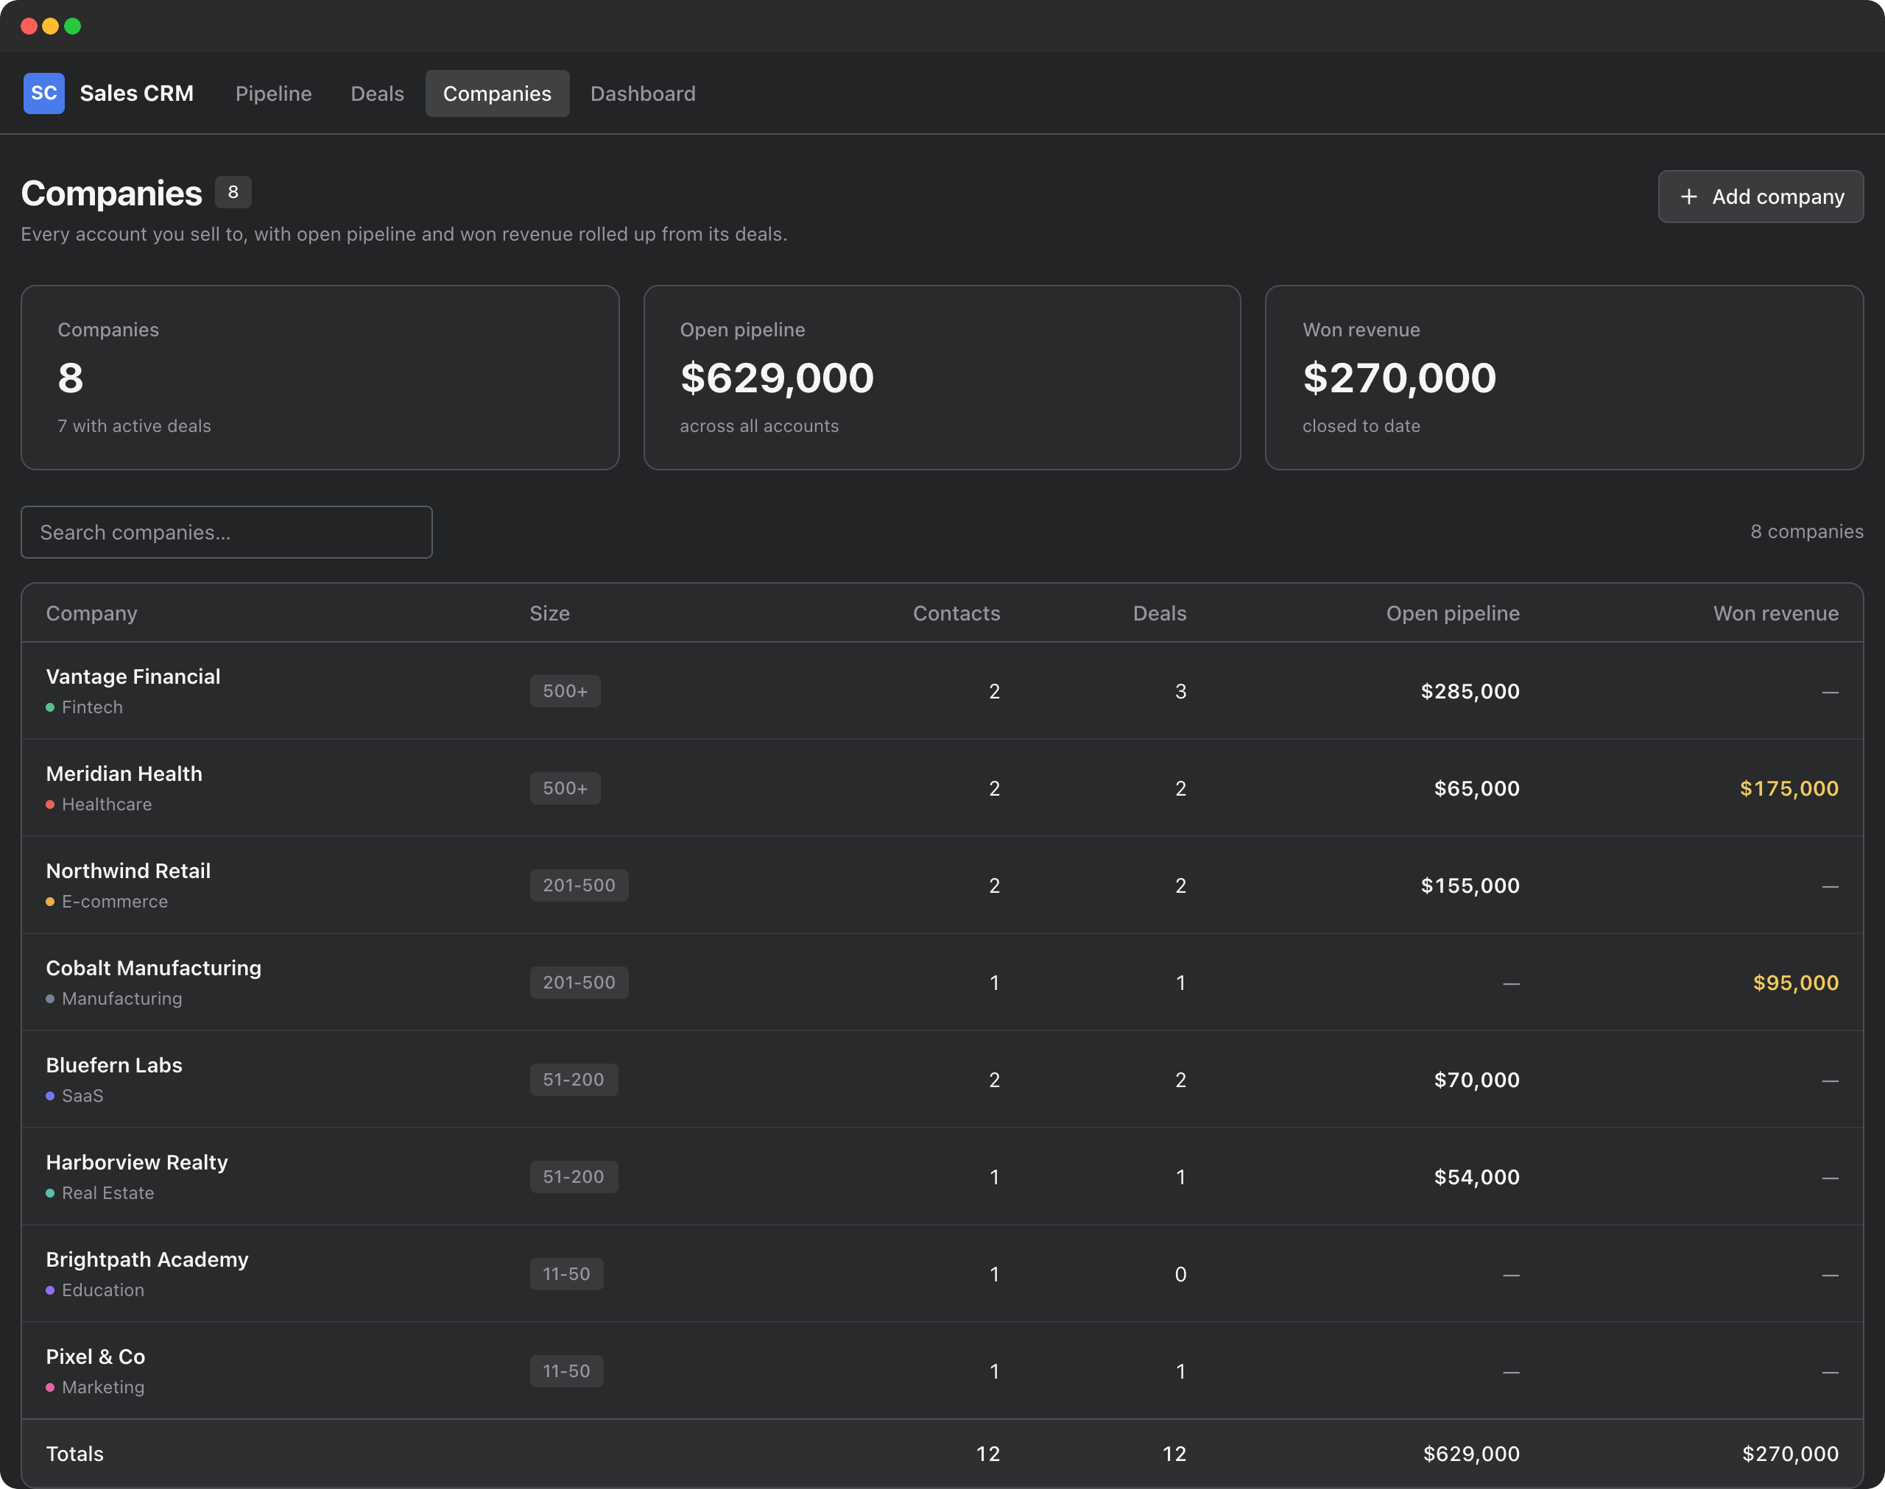Click the Totals row $270,000 value
The image size is (1885, 1489).
coord(1790,1454)
